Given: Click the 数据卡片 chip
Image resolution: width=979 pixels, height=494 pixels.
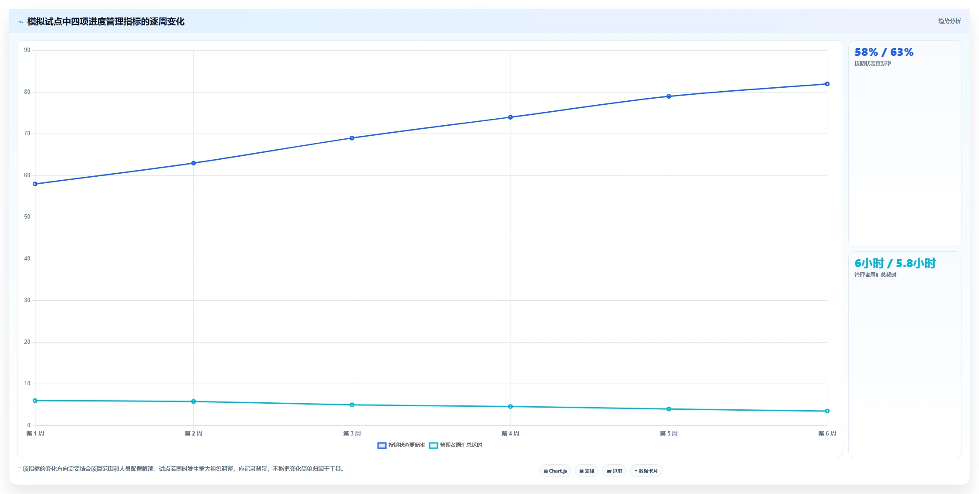Looking at the screenshot, I should click(x=646, y=471).
